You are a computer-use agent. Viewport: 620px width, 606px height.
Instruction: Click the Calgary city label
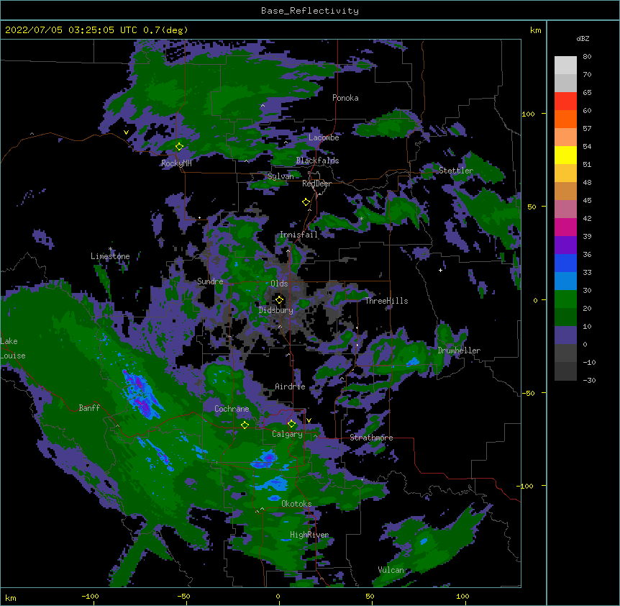pos(287,434)
